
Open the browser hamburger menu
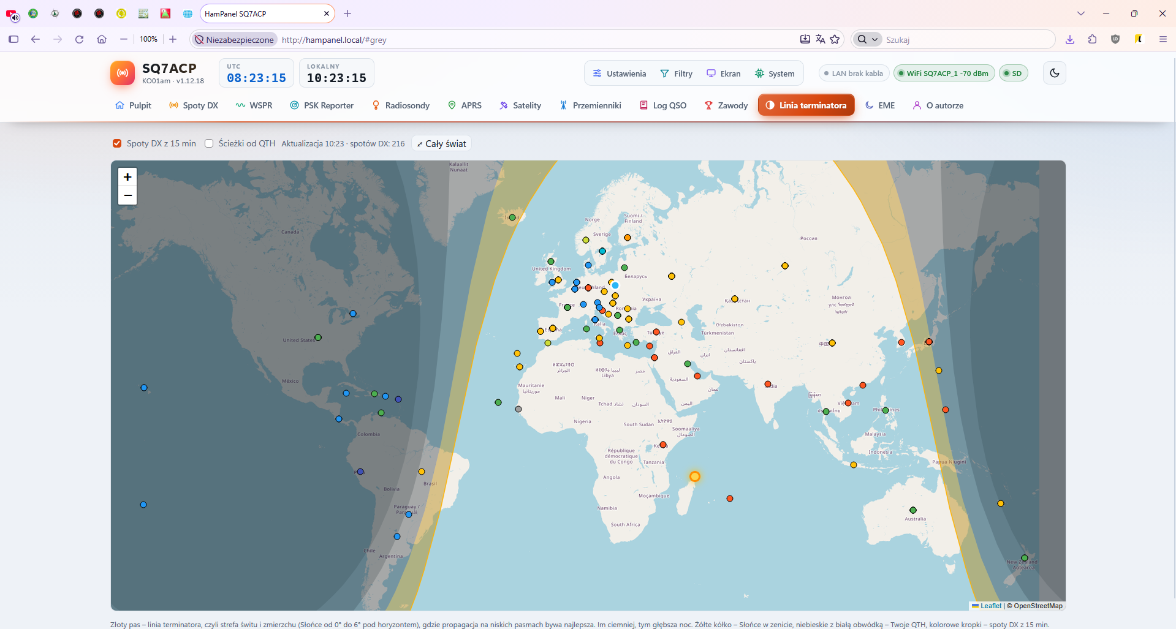tap(1163, 39)
